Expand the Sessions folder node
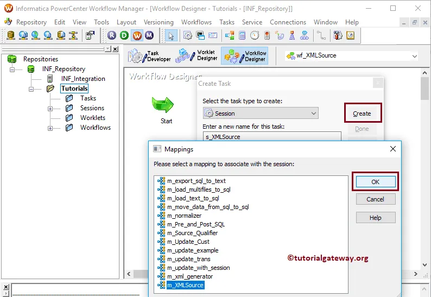 pos(50,109)
